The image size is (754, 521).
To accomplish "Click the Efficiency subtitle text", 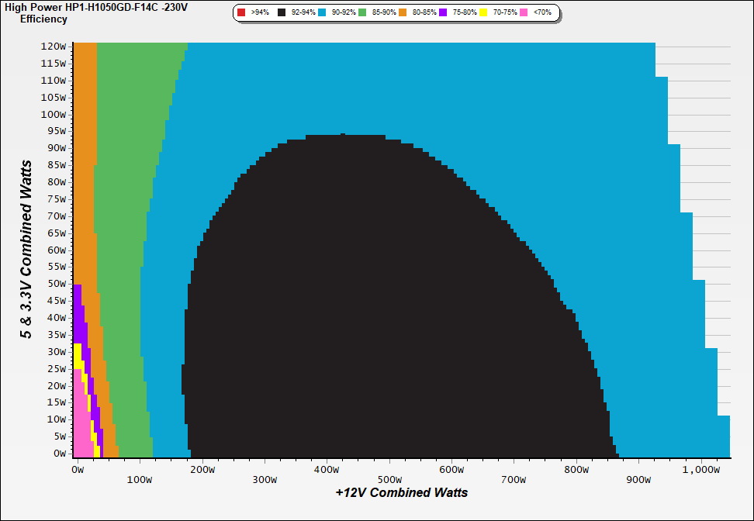I will point(43,19).
